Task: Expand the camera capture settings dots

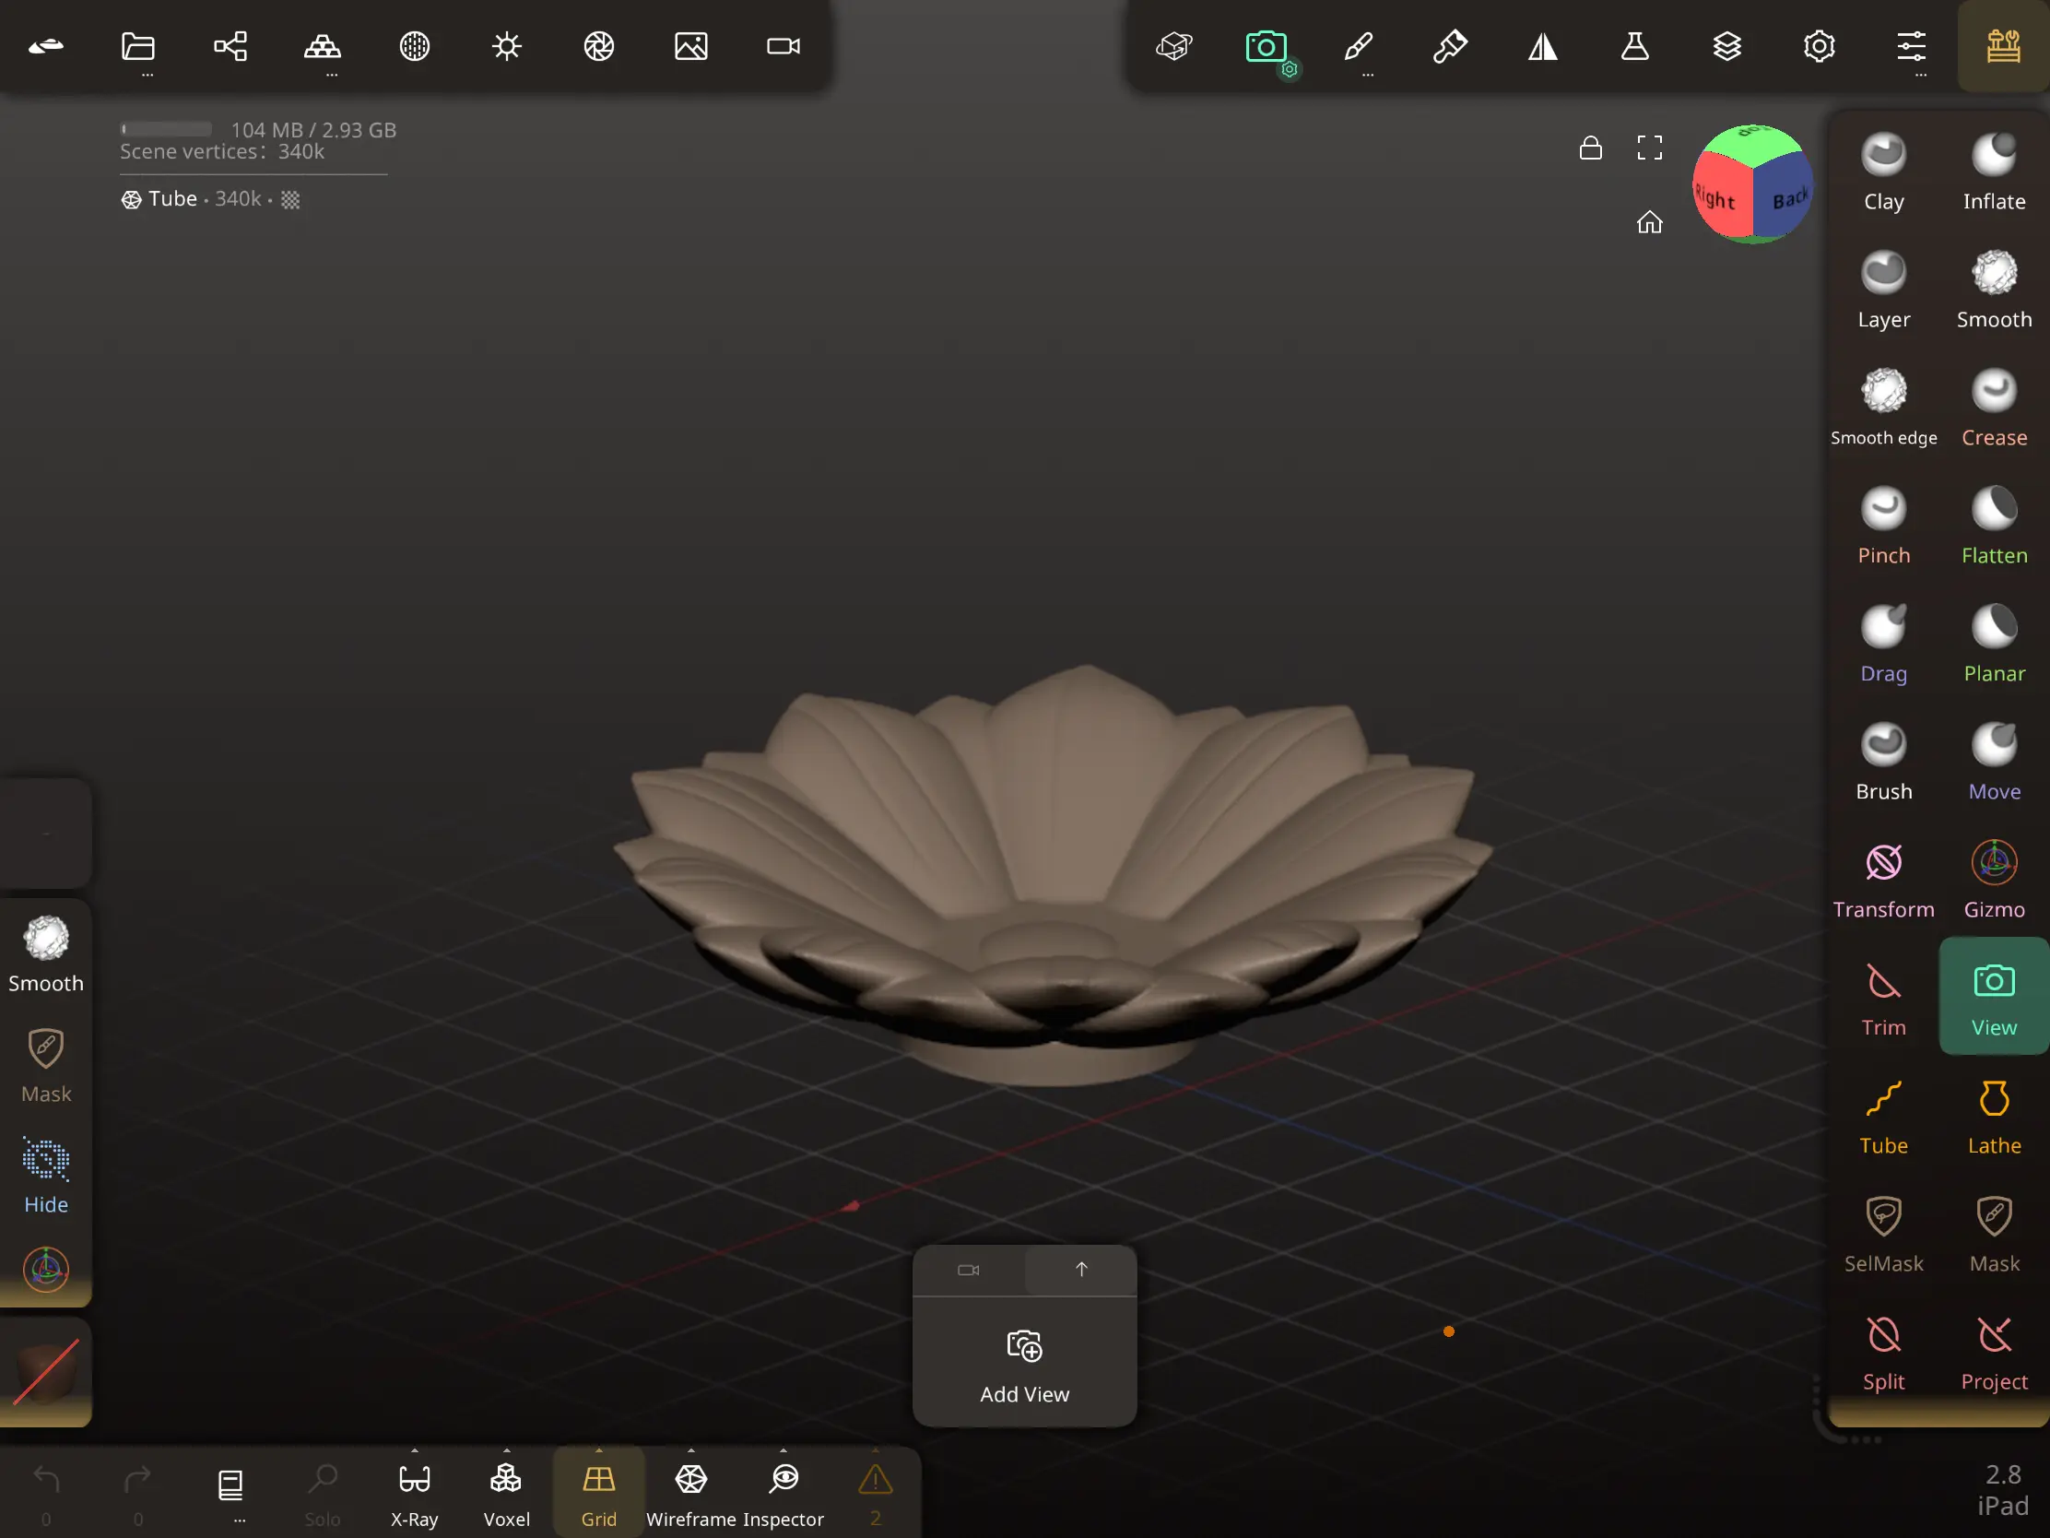Action: click(1289, 67)
